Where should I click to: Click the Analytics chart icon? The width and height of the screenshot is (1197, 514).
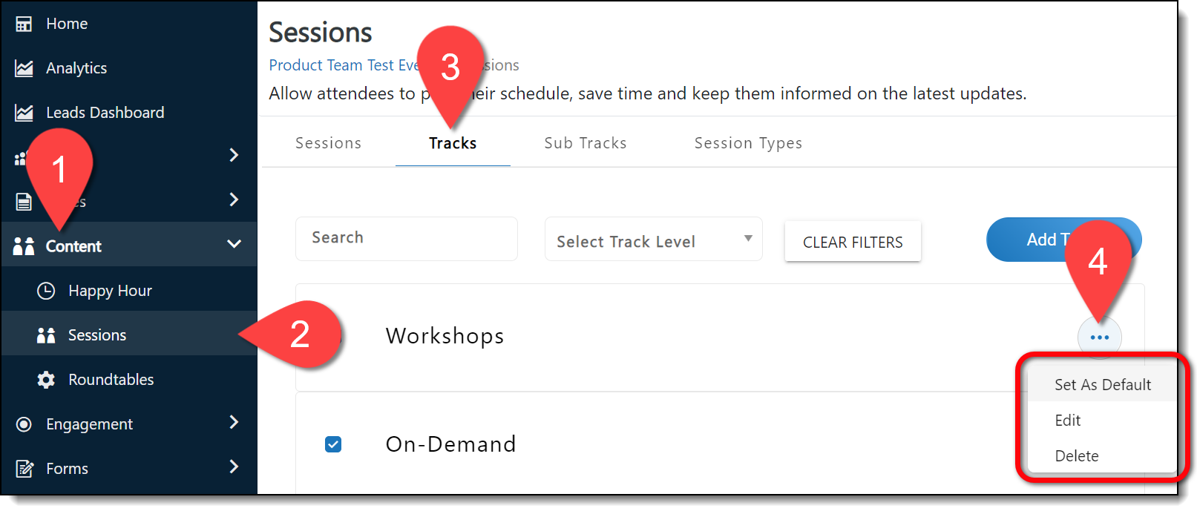point(24,68)
